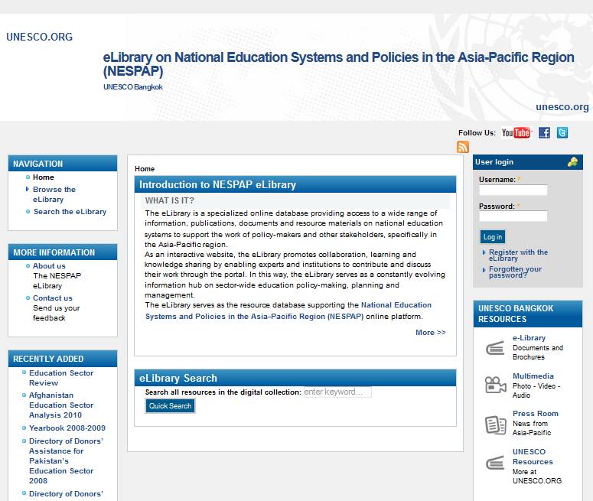593x501 pixels.
Task: Click the Multimedia camera icon
Action: point(495,386)
